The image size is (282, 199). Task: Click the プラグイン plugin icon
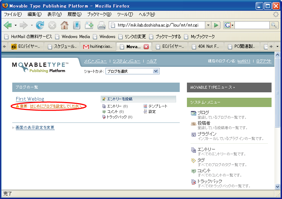click(193, 134)
